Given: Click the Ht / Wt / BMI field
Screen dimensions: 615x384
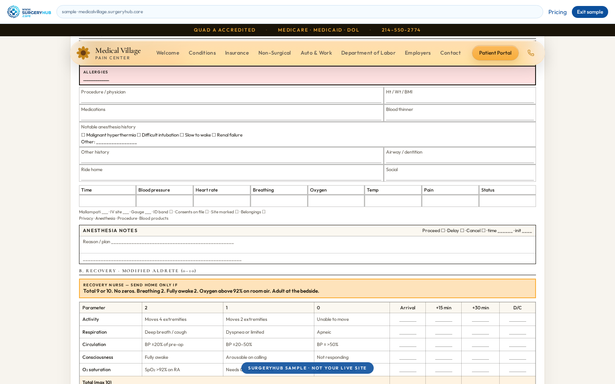Looking at the screenshot, I should click(460, 96).
